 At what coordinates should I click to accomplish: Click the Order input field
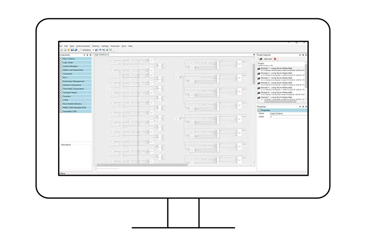[289, 117]
